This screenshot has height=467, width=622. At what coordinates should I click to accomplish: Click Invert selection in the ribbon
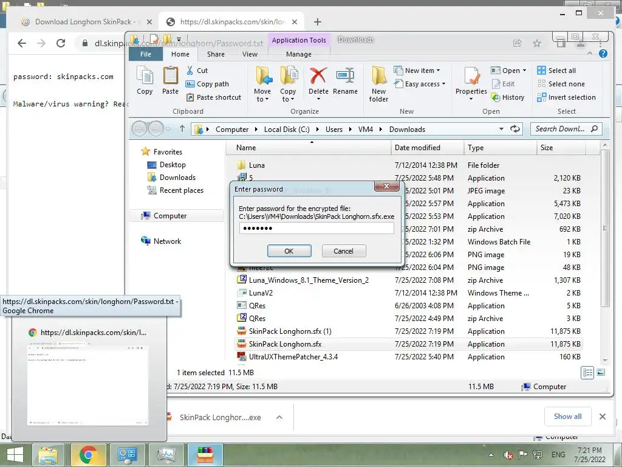[x=567, y=97]
